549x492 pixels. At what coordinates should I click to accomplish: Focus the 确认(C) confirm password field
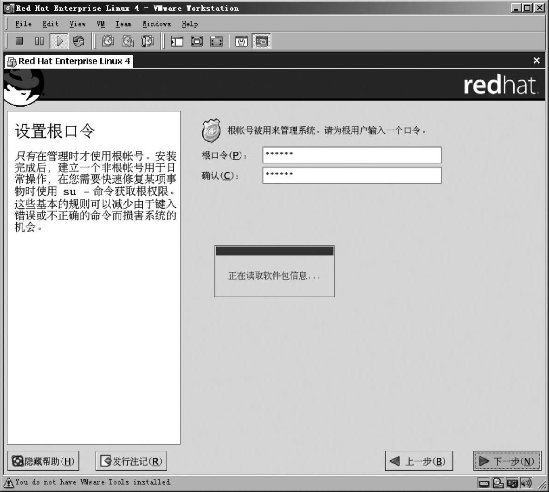click(x=352, y=175)
